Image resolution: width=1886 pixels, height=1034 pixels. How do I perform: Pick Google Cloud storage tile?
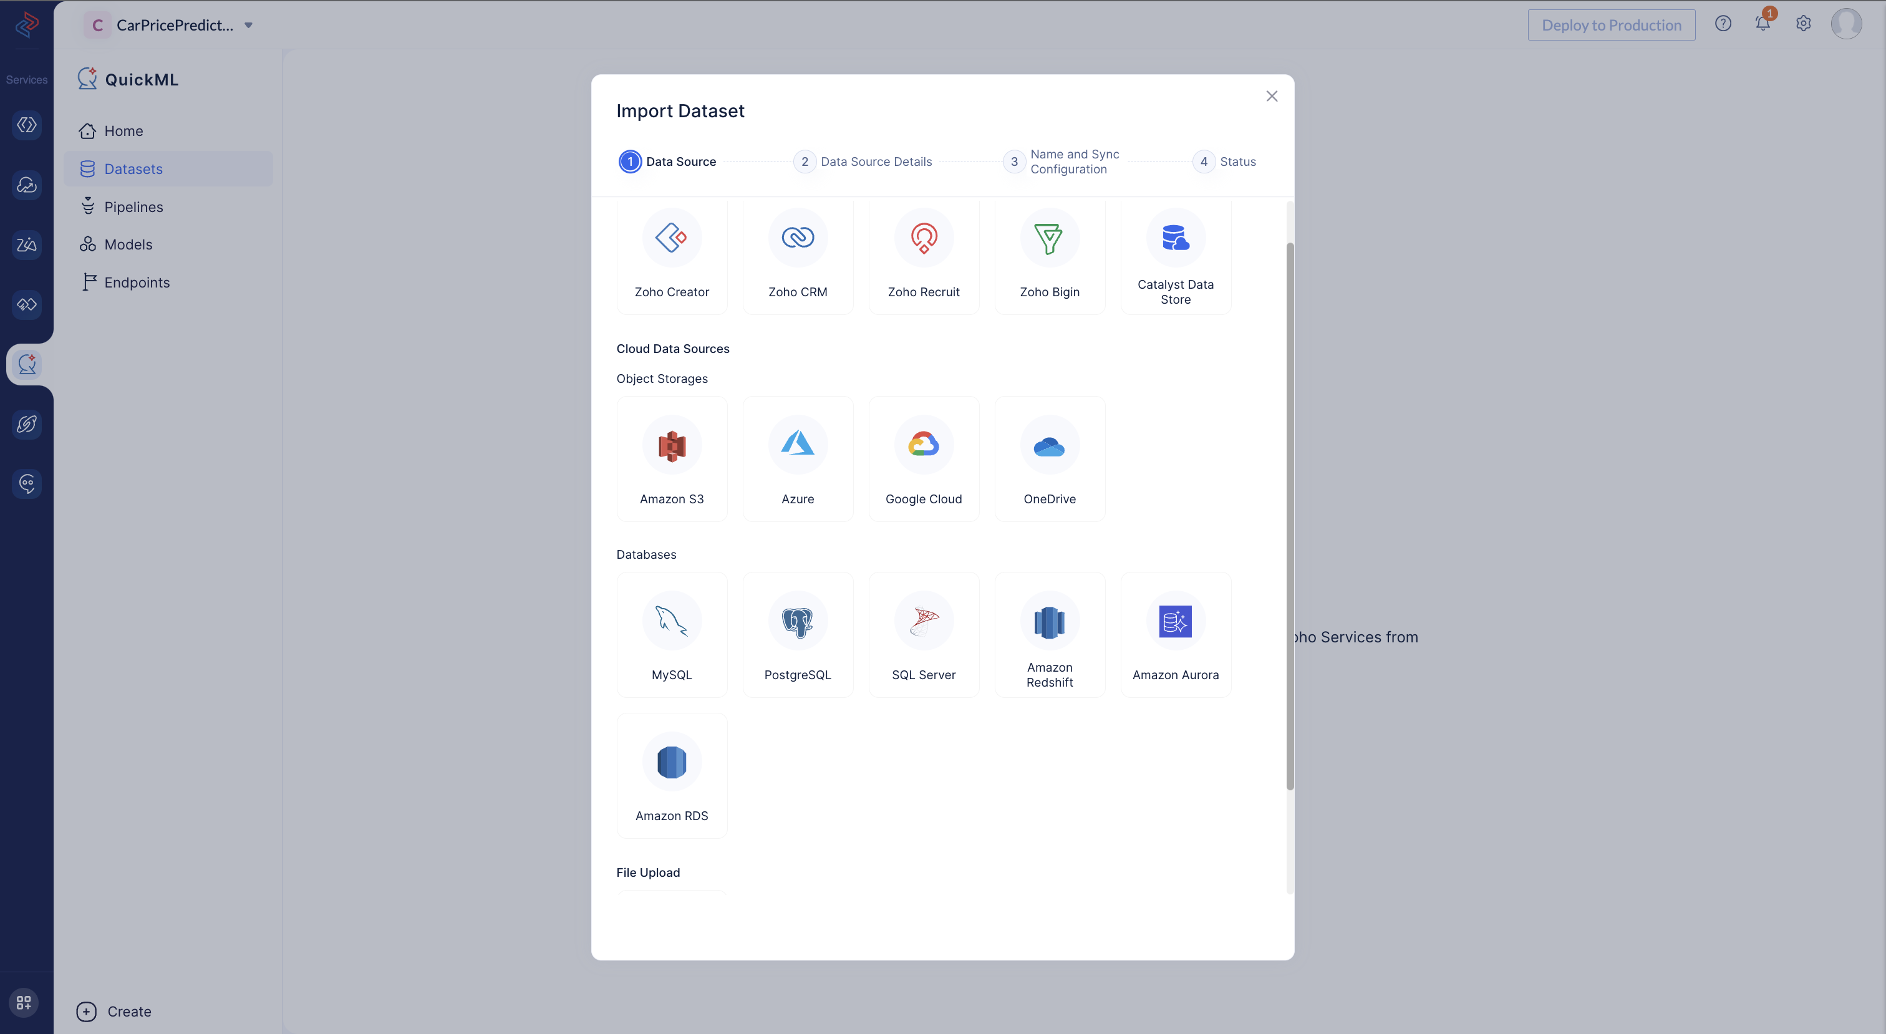coord(923,459)
